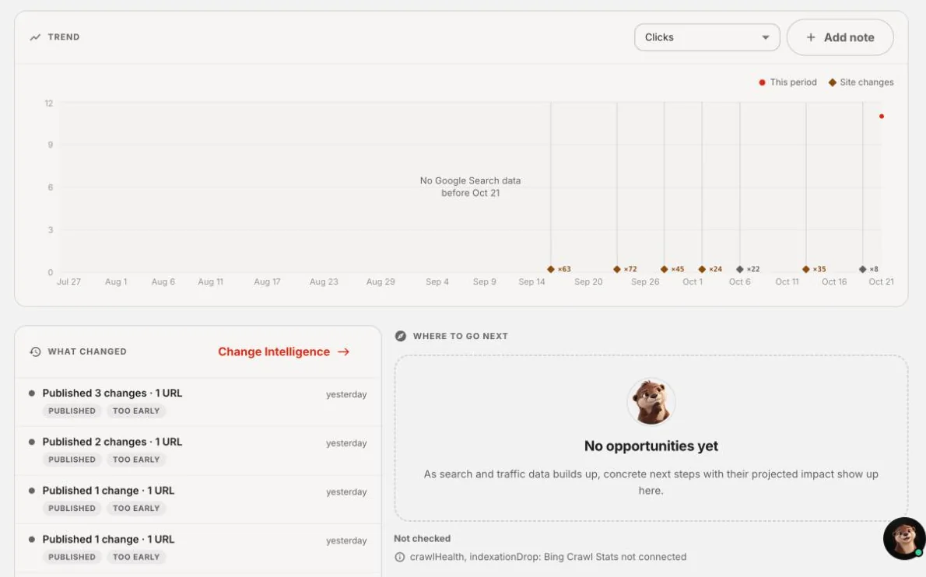Viewport: 926px width, 577px height.
Task: Select the ×24 site change marker
Action: (702, 269)
